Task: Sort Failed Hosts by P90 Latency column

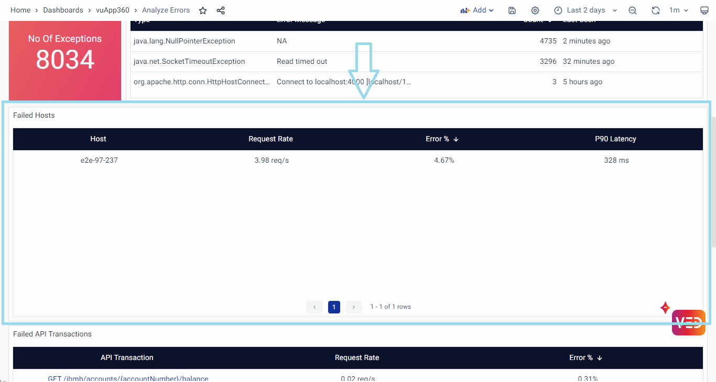Action: tap(615, 139)
